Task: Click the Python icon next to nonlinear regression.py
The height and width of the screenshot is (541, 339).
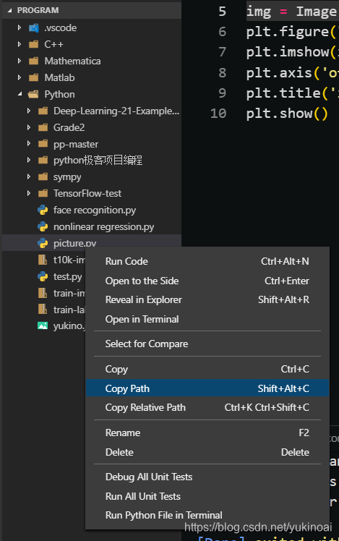Action: [43, 226]
